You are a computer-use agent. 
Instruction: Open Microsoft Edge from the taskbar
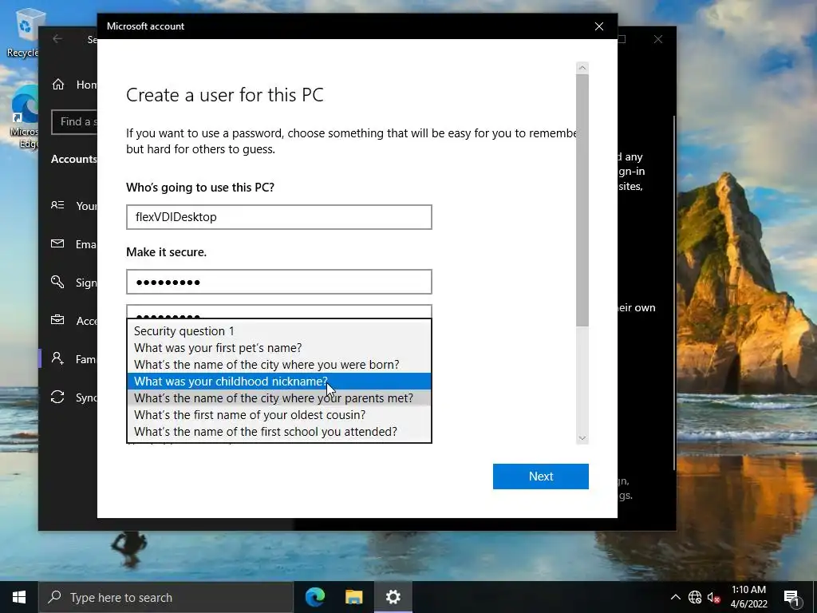pos(315,597)
